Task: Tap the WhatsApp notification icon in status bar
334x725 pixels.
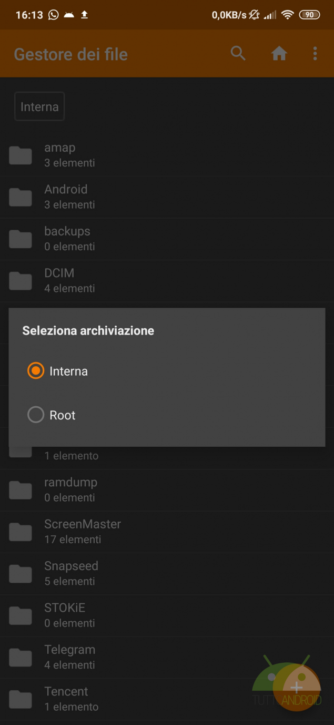Action: pos(53,15)
